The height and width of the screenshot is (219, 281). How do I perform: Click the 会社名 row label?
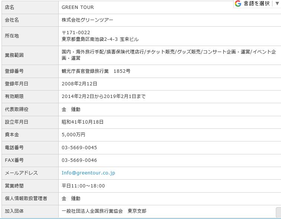click(x=12, y=20)
